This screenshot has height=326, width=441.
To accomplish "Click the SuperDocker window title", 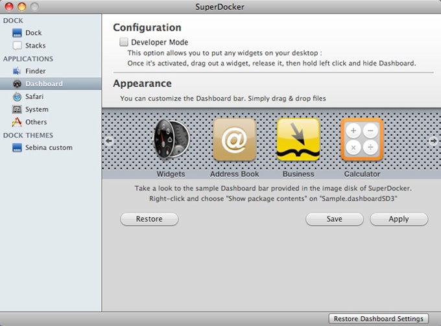I will click(220, 6).
